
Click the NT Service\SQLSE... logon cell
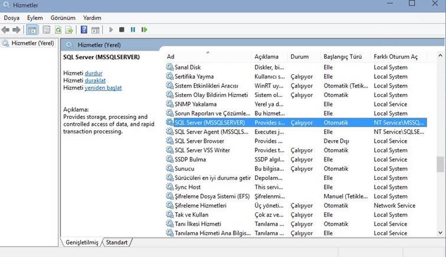click(399, 132)
